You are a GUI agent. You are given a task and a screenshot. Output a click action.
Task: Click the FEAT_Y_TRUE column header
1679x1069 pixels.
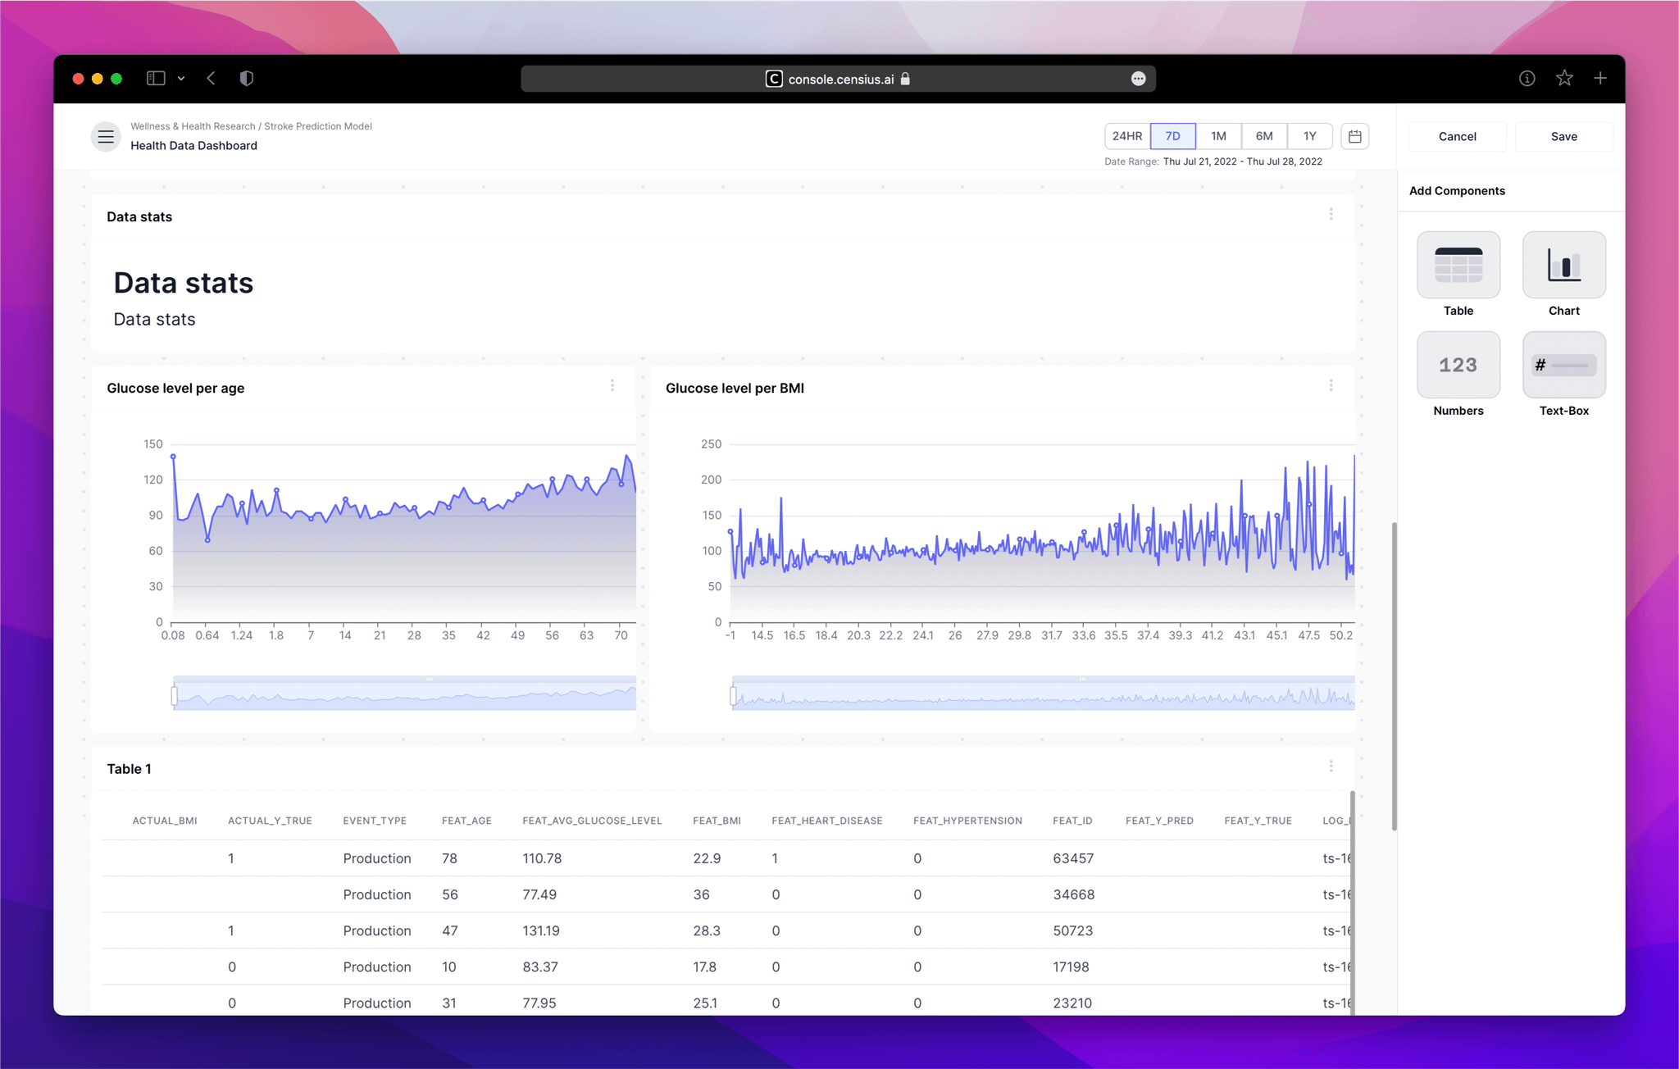pyautogui.click(x=1258, y=821)
